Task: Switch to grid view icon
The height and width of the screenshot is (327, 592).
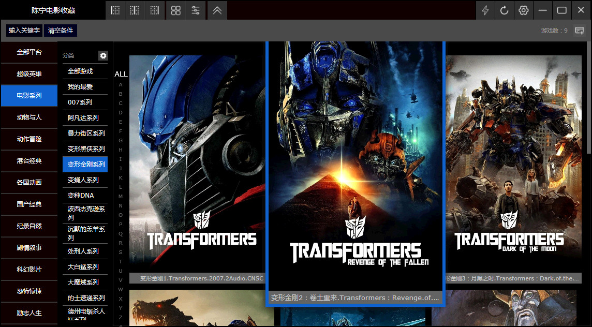Action: click(x=176, y=10)
